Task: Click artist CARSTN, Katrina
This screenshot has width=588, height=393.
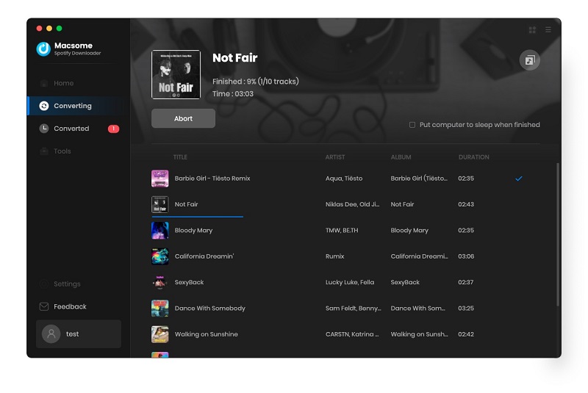Action: pos(352,334)
